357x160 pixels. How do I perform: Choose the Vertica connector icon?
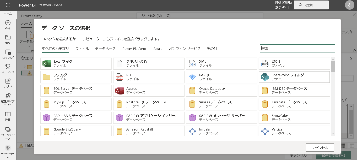[265, 131]
